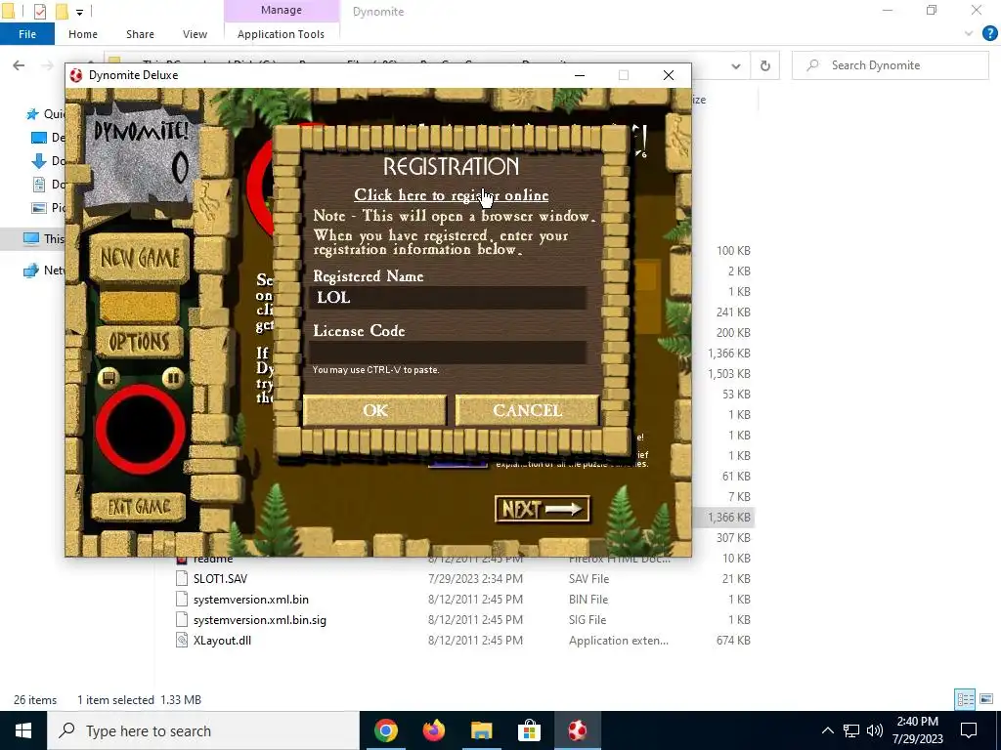Image resolution: width=1001 pixels, height=750 pixels.
Task: Click the taskbar clock showing 2:40 PM
Action: [917, 730]
